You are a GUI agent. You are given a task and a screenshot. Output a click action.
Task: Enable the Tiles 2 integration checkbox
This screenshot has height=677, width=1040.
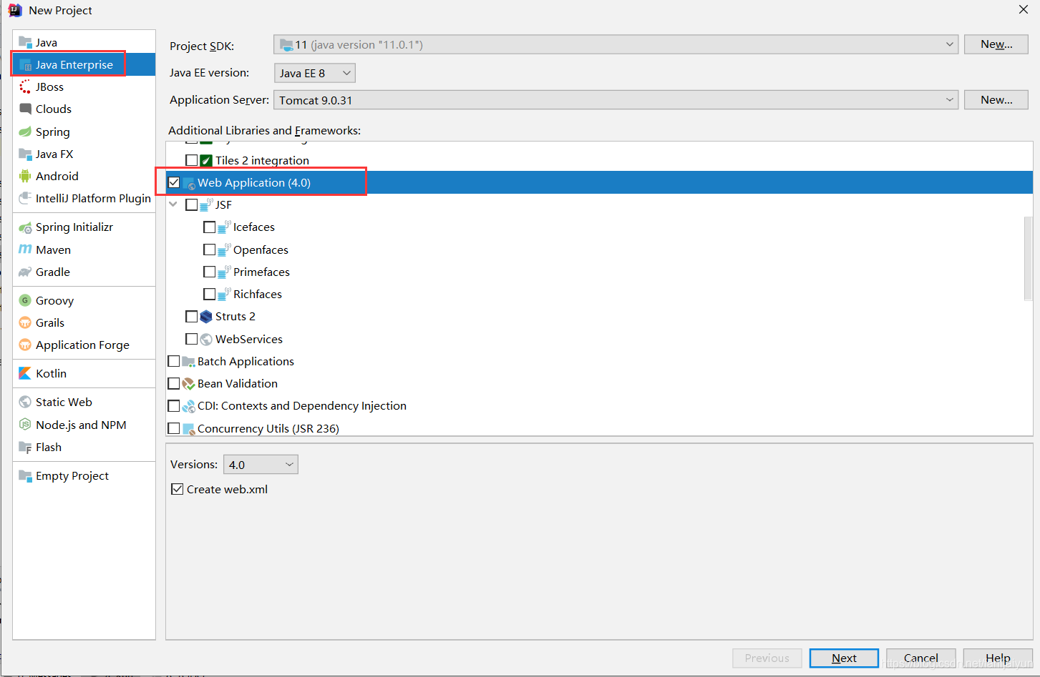[192, 160]
